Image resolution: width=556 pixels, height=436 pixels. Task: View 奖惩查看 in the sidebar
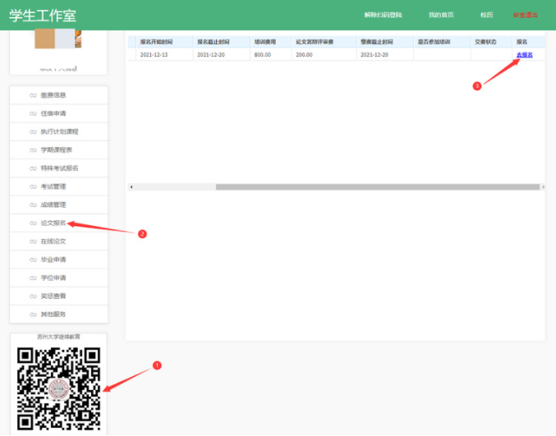point(59,296)
